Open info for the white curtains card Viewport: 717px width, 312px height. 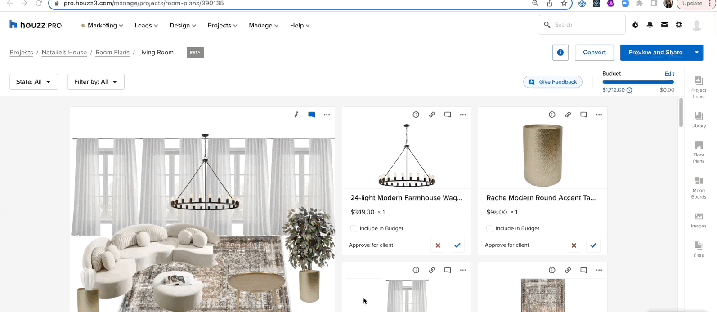[416, 270]
